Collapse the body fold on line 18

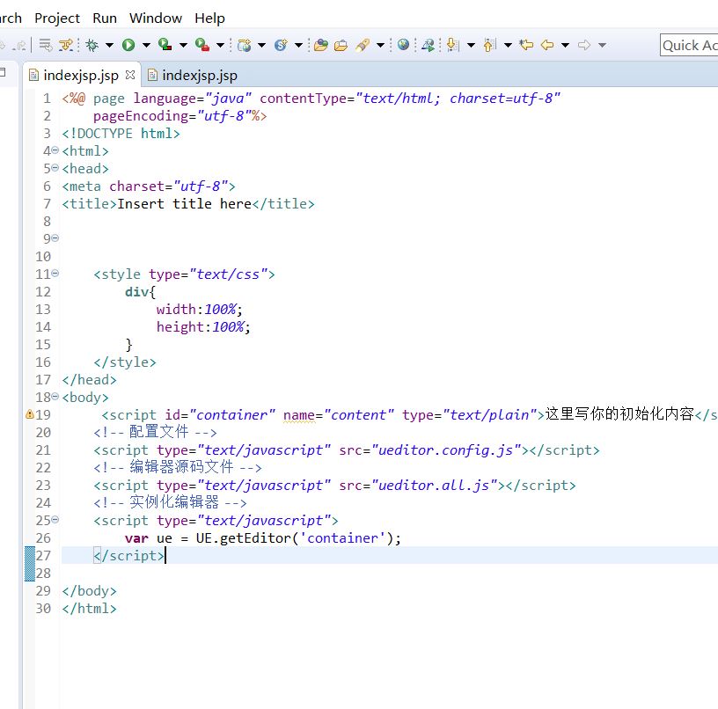click(x=55, y=397)
